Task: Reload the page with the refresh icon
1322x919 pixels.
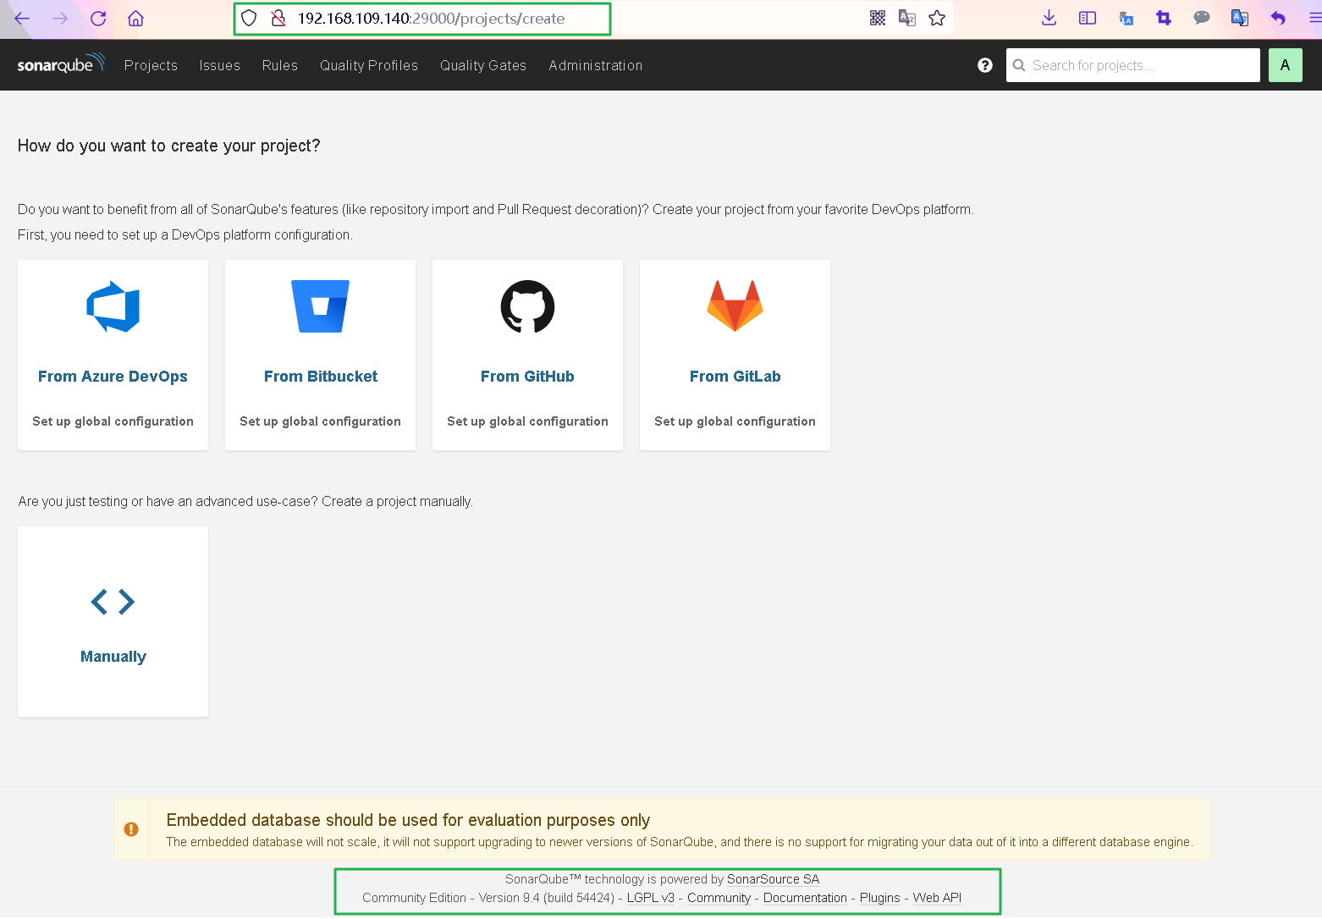Action: click(98, 19)
